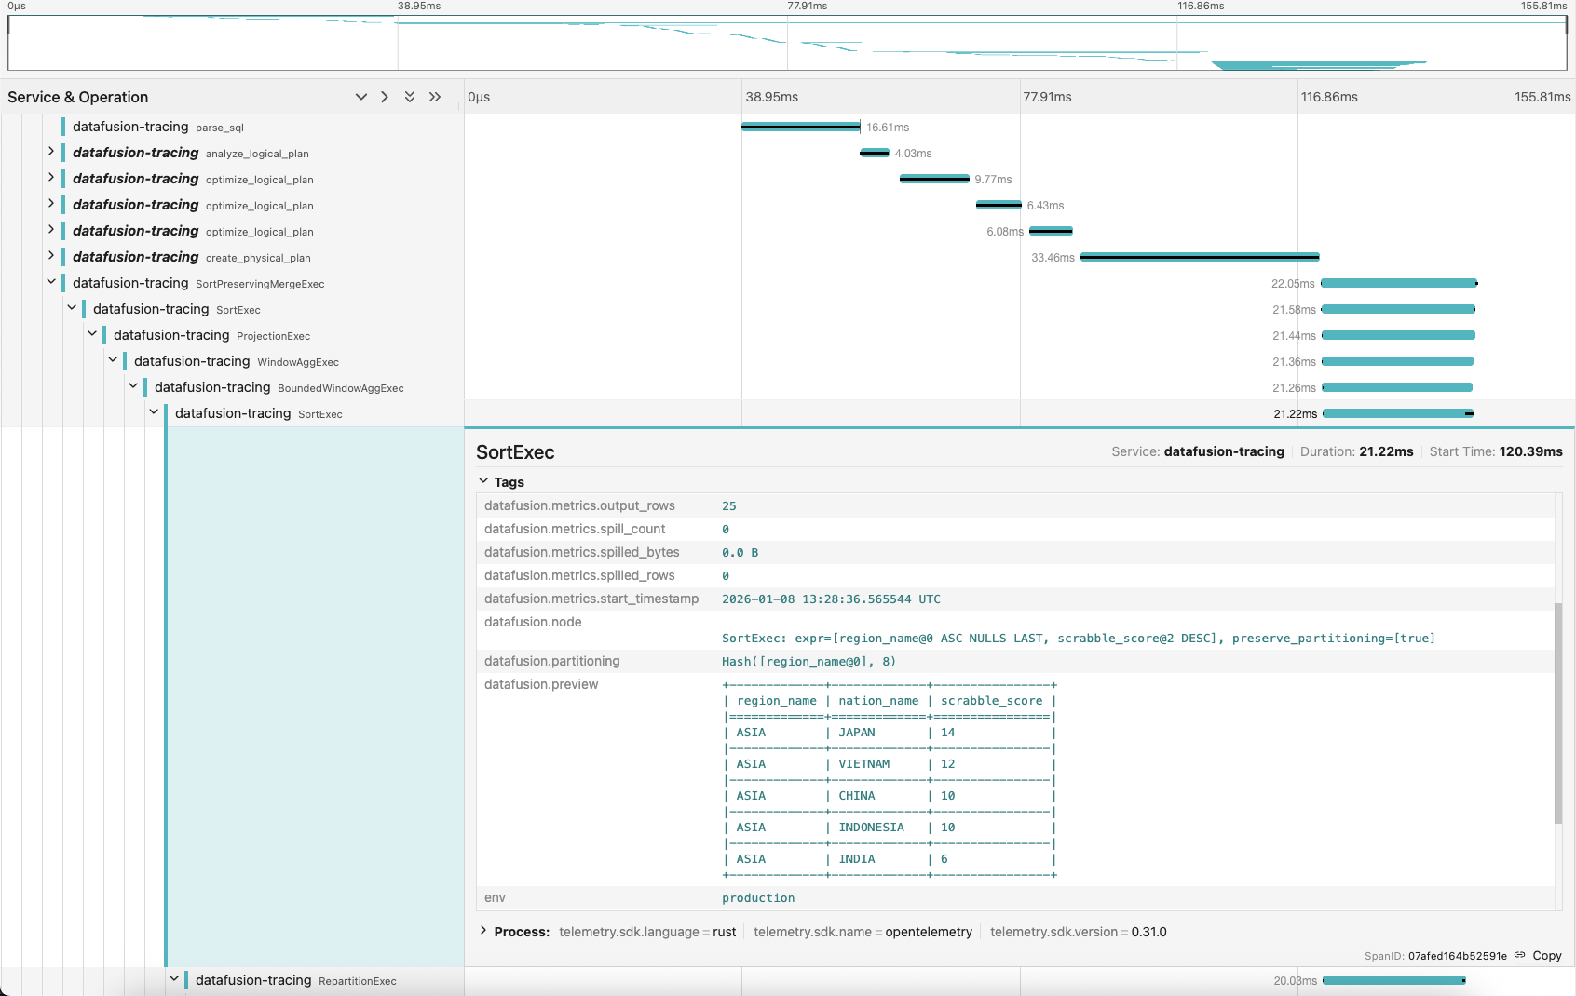Viewport: 1576px width, 996px height.
Task: Click the SortExec detail heading
Action: (x=515, y=452)
